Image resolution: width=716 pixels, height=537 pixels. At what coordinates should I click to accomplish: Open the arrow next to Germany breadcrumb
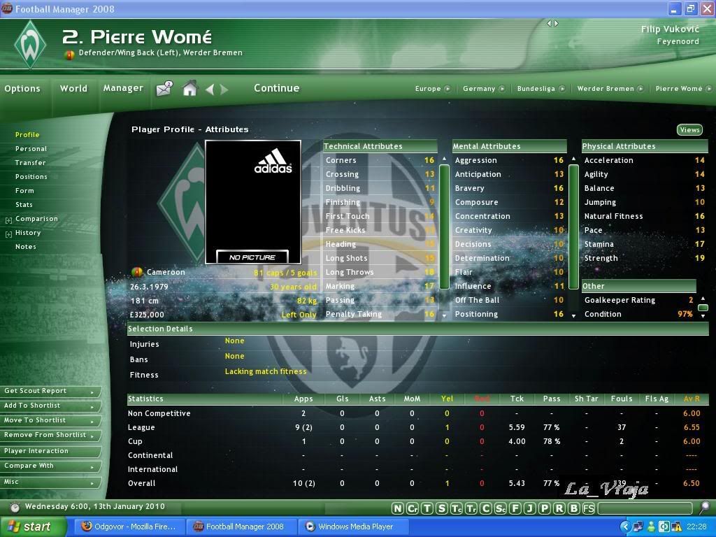point(502,89)
